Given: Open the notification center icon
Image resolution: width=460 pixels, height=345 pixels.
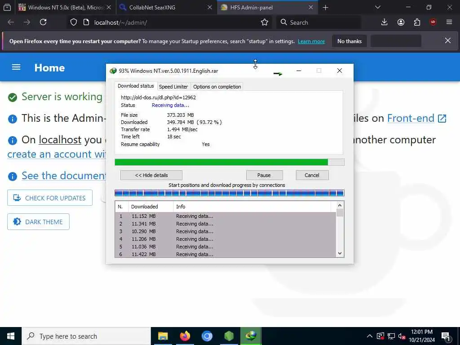Looking at the screenshot, I should 446,336.
